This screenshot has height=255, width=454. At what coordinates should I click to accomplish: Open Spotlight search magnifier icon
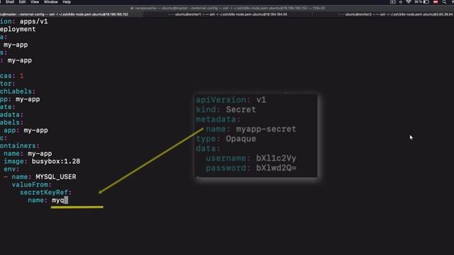click(445, 2)
